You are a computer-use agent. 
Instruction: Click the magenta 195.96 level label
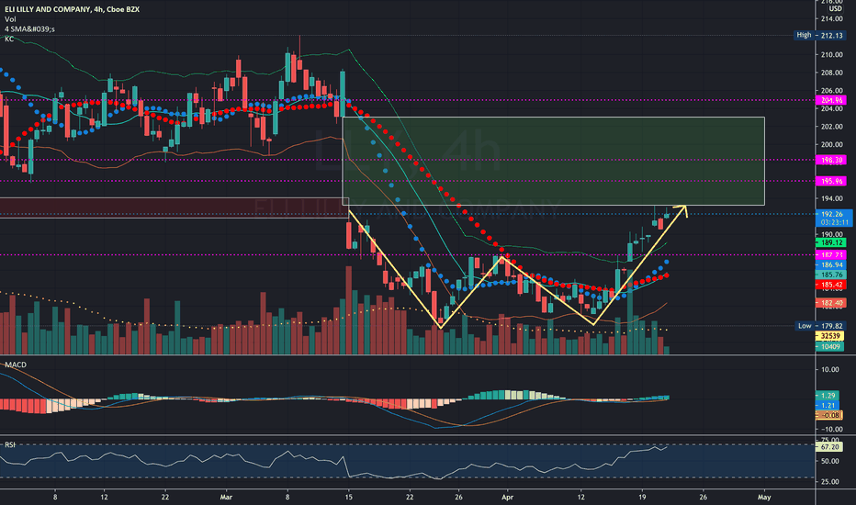(830, 181)
